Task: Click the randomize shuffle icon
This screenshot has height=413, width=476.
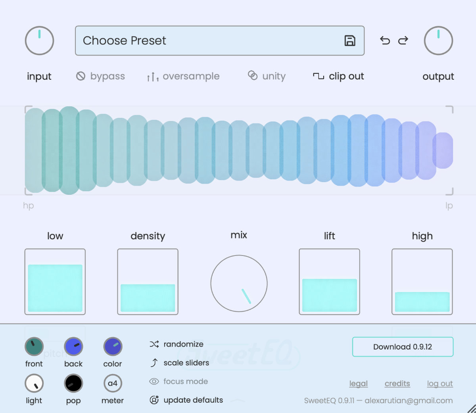Action: (154, 344)
